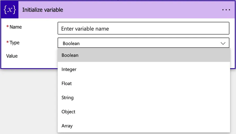
Task: Click the Name field label
Action: coord(15,27)
